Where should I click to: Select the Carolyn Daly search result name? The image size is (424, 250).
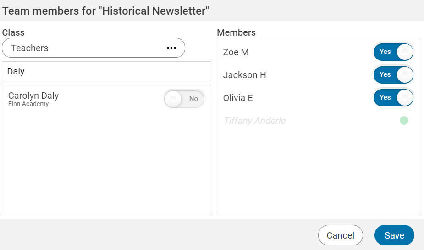[x=33, y=96]
